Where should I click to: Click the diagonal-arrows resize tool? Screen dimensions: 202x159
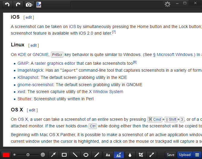click(152, 155)
